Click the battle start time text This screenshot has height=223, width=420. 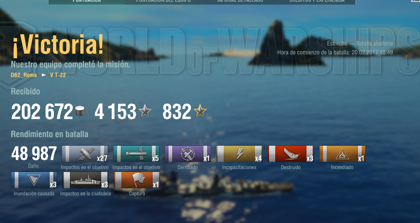(335, 53)
